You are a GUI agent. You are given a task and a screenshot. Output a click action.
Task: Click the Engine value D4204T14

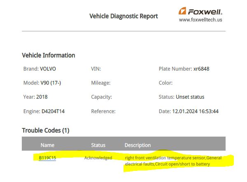click(x=53, y=111)
